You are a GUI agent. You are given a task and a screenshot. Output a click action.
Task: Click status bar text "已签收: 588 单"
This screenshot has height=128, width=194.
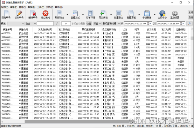(x=136, y=126)
